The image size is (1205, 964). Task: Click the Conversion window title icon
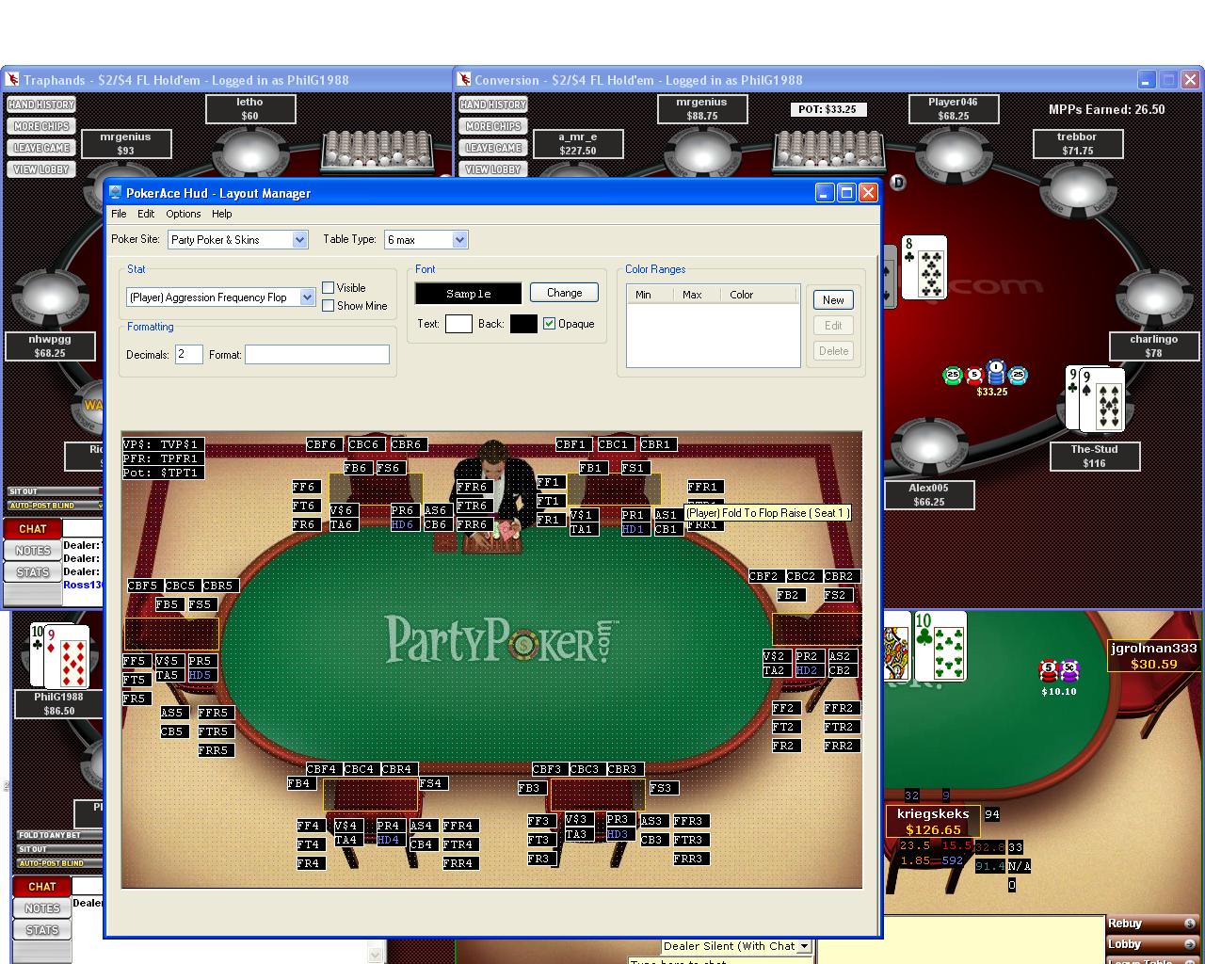pos(463,80)
